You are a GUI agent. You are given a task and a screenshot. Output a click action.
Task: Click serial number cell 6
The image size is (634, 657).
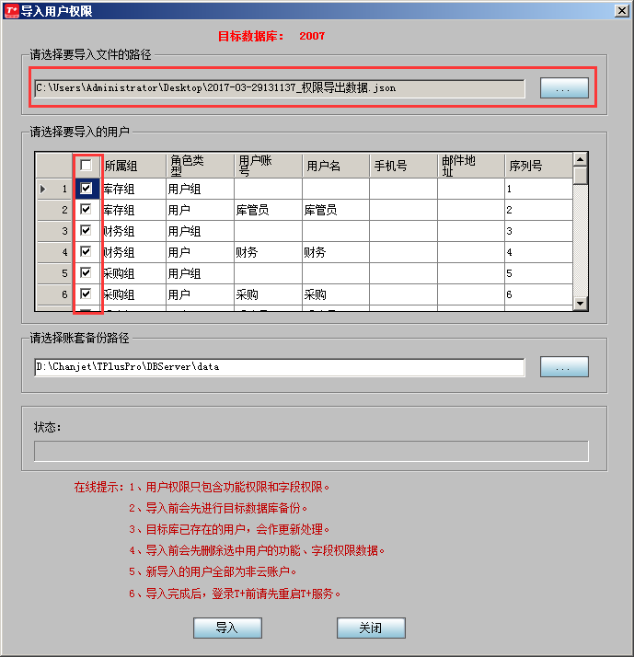[539, 294]
